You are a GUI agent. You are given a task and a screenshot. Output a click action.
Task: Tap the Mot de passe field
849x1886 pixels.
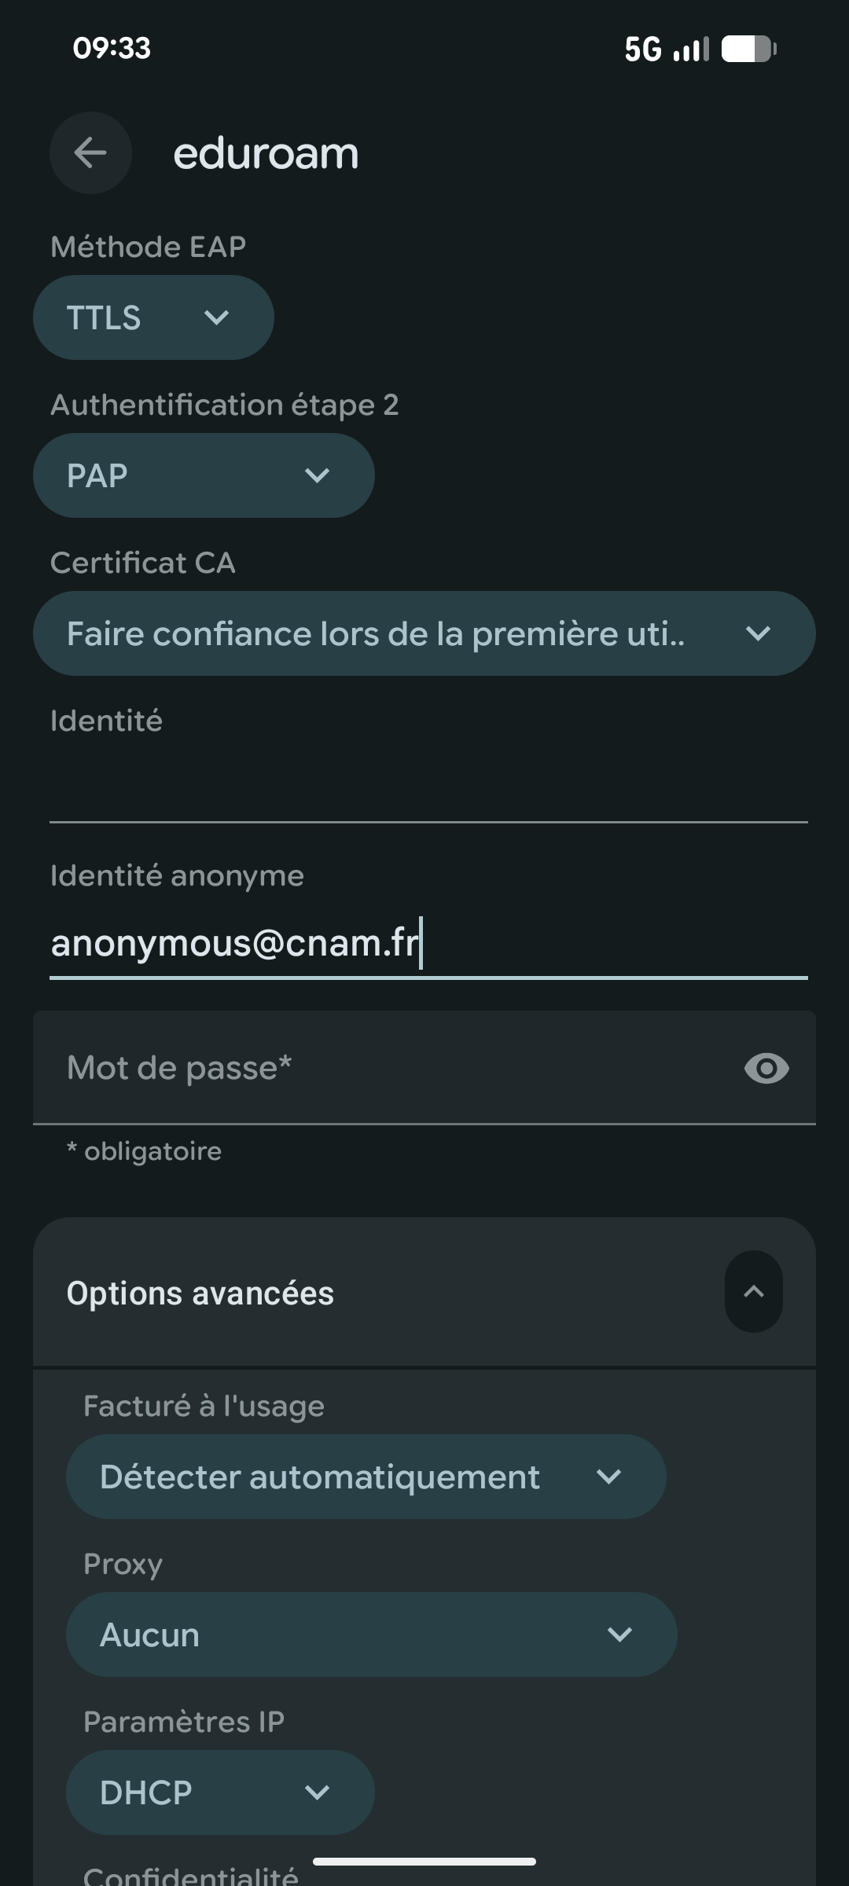pyautogui.click(x=385, y=1068)
